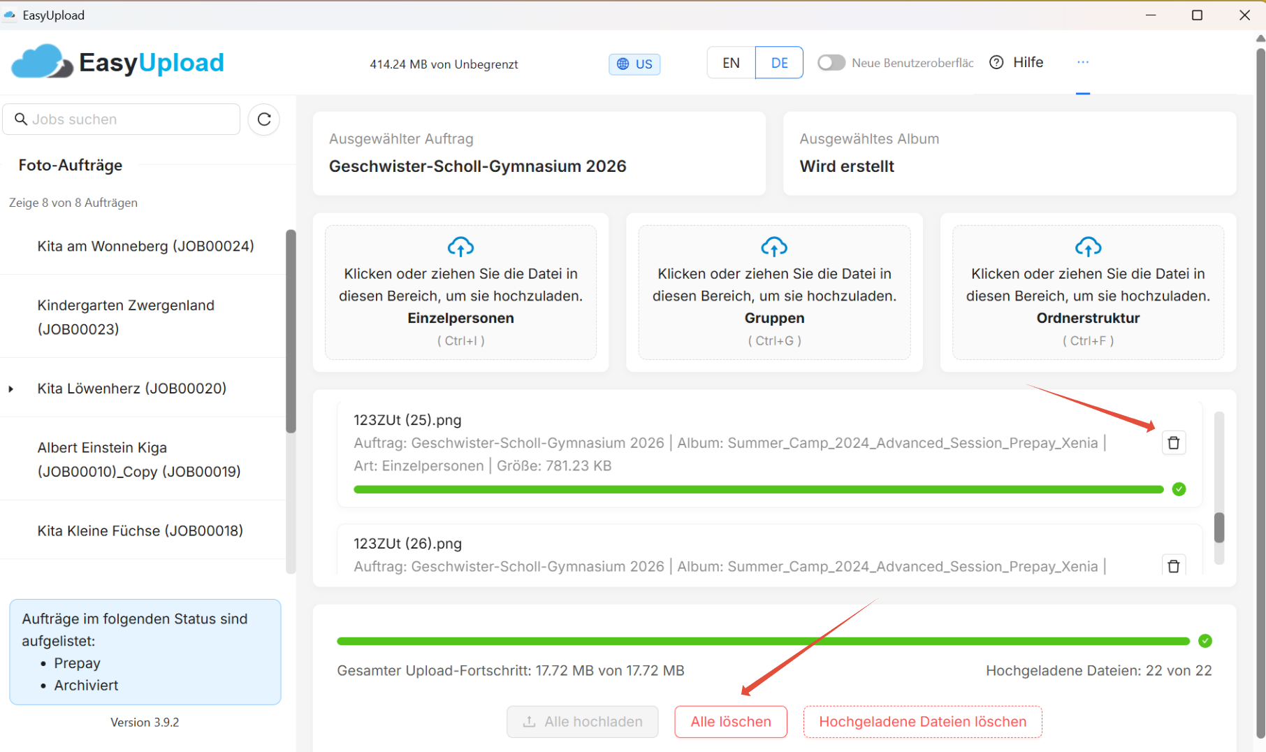Screen dimensions: 1266x752
Task: Delete file 123ZUt (25).png with trash icon
Action: pos(1174,443)
